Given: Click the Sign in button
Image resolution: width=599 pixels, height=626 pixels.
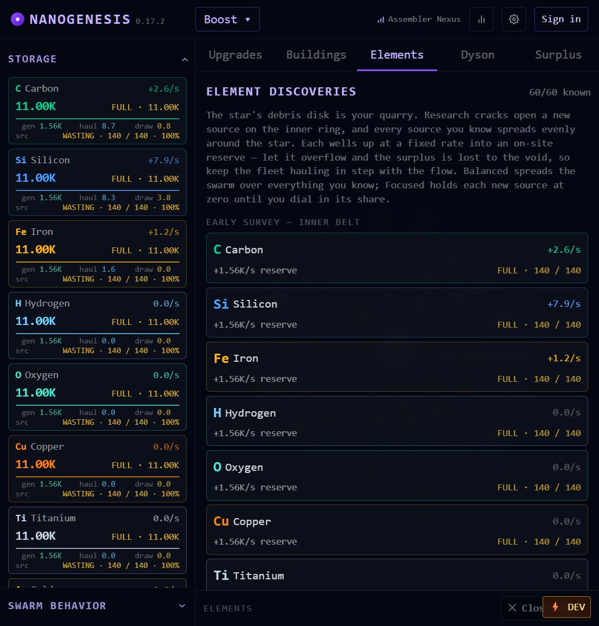Looking at the screenshot, I should pos(560,19).
